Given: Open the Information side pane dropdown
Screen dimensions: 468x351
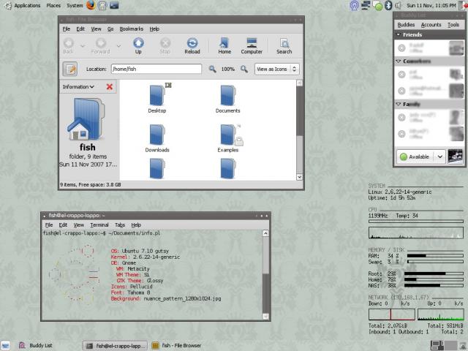Looking at the screenshot, I should pos(78,87).
